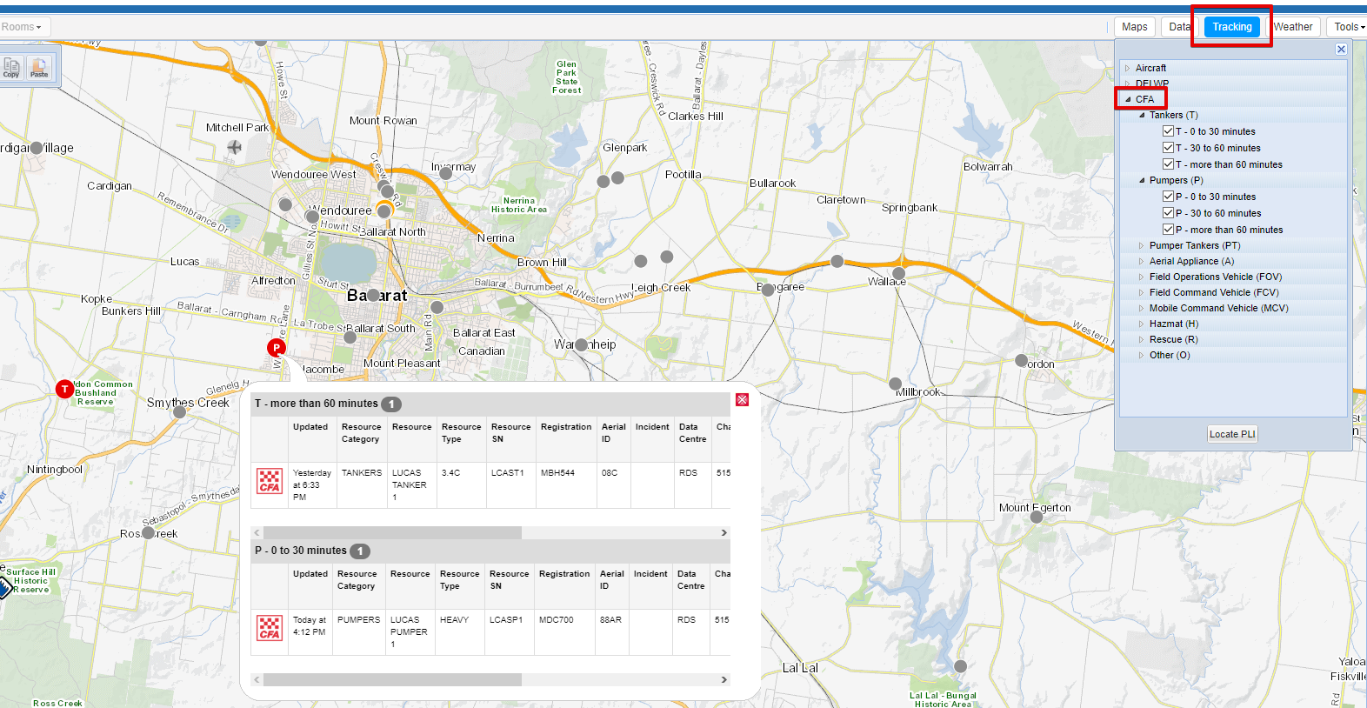Click the 'P - 0 to 30 minutes' popup header

point(490,551)
